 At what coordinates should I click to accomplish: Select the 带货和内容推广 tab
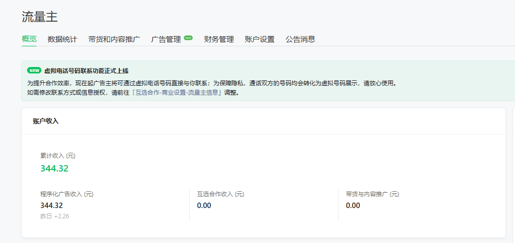(114, 39)
